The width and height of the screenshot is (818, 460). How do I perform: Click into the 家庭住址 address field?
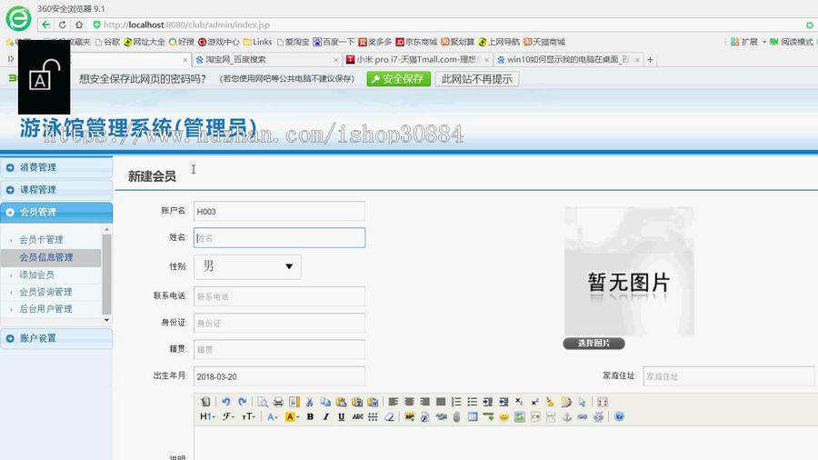728,376
